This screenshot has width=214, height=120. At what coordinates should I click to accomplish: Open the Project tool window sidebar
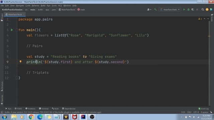[x=2, y=17]
